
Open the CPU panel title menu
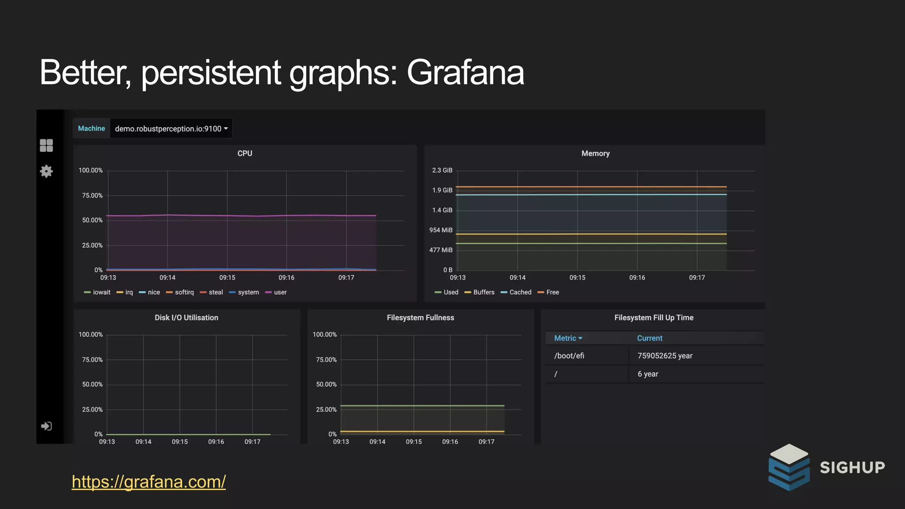(245, 153)
